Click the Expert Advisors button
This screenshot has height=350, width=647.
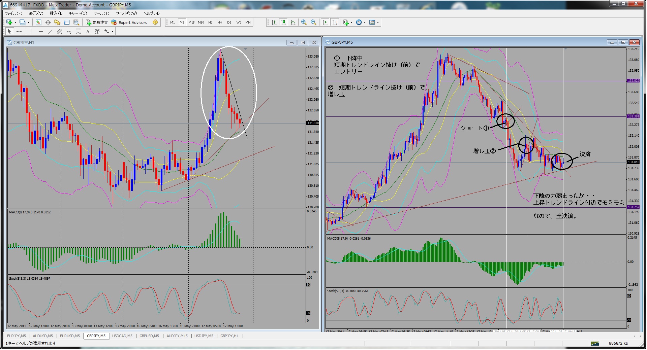coord(129,22)
